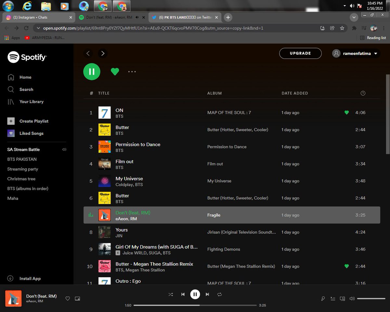Open the connect to a device icon
Viewport: 390px width, 312px height.
coord(342,299)
